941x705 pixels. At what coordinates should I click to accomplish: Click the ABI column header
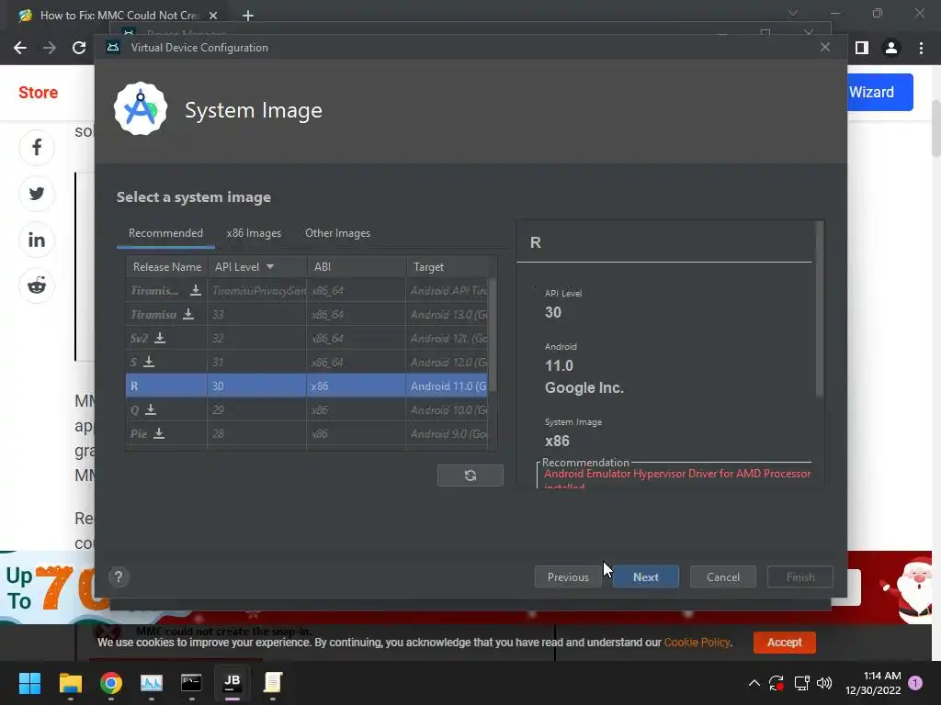click(357, 267)
